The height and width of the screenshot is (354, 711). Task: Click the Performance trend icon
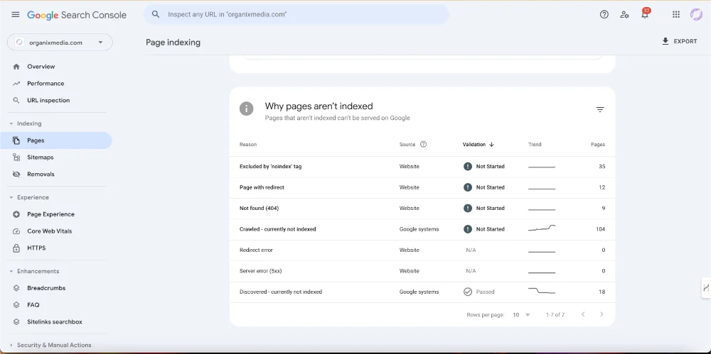click(16, 83)
